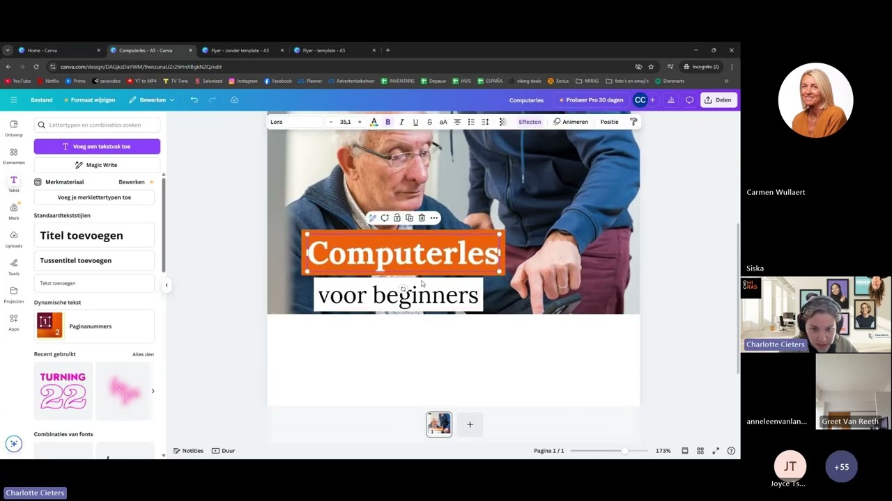Add a Tussentitel toevoegen subheading
Image resolution: width=892 pixels, height=501 pixels.
click(94, 260)
